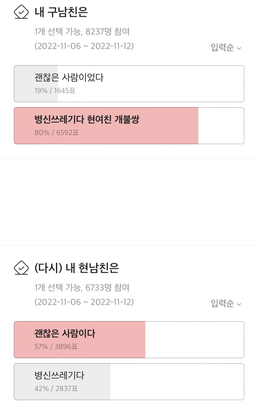Click the "19% / 1645표" vote count
The height and width of the screenshot is (410, 258).
pyautogui.click(x=55, y=90)
